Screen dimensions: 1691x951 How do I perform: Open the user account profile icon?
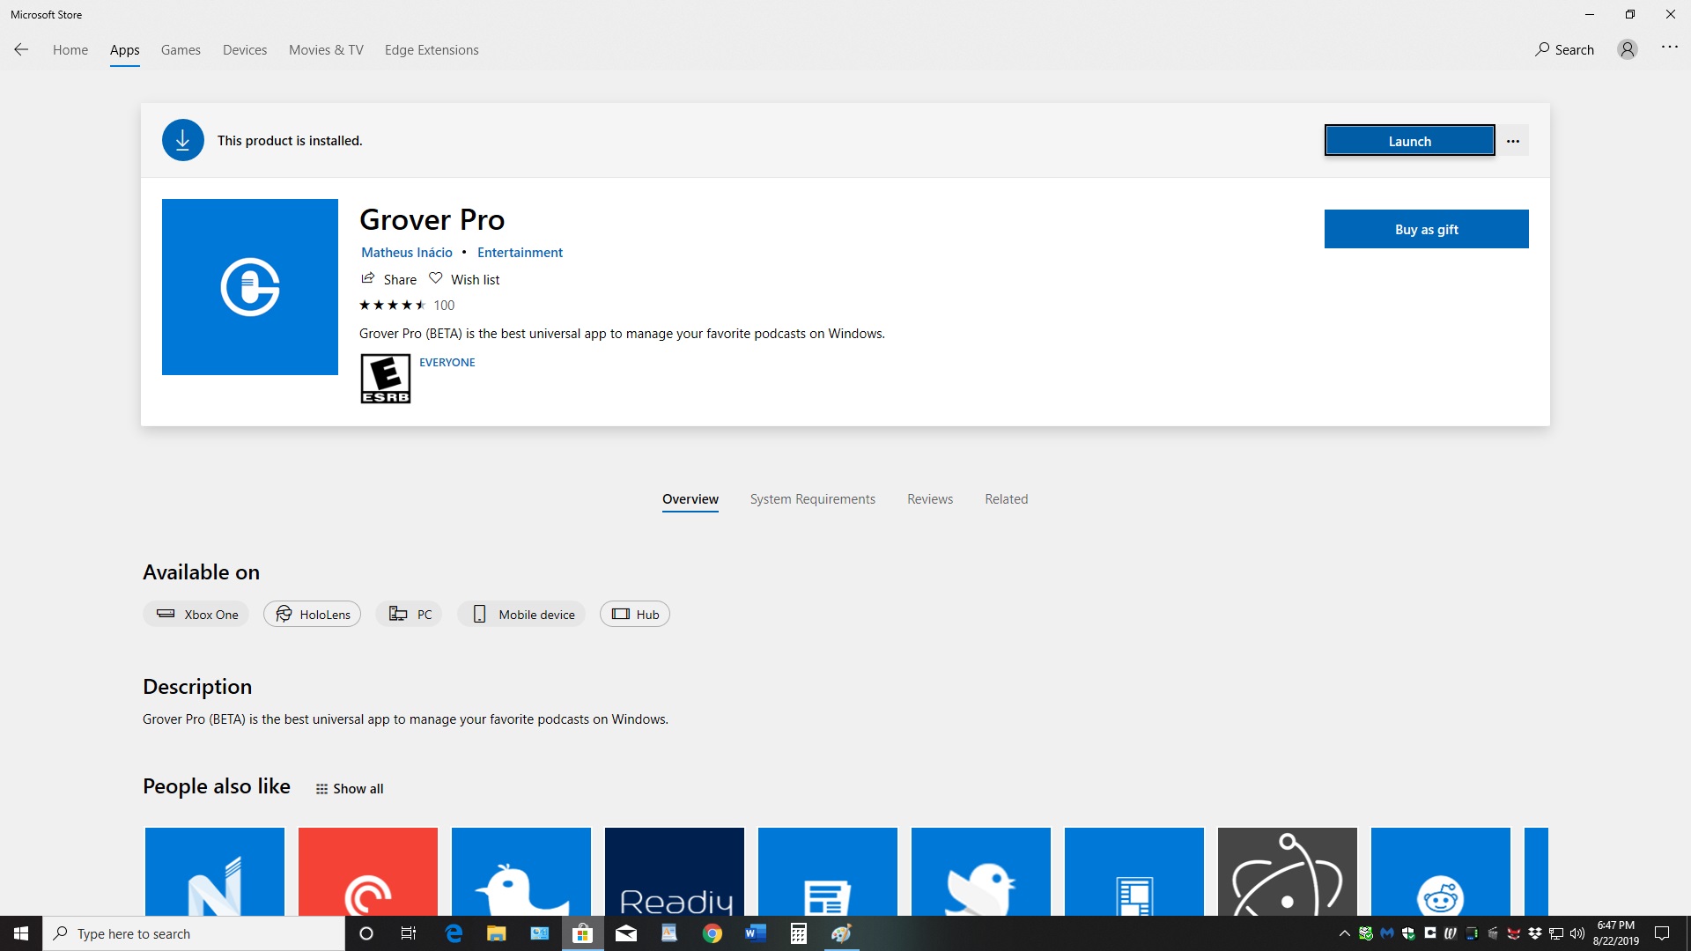(x=1628, y=49)
